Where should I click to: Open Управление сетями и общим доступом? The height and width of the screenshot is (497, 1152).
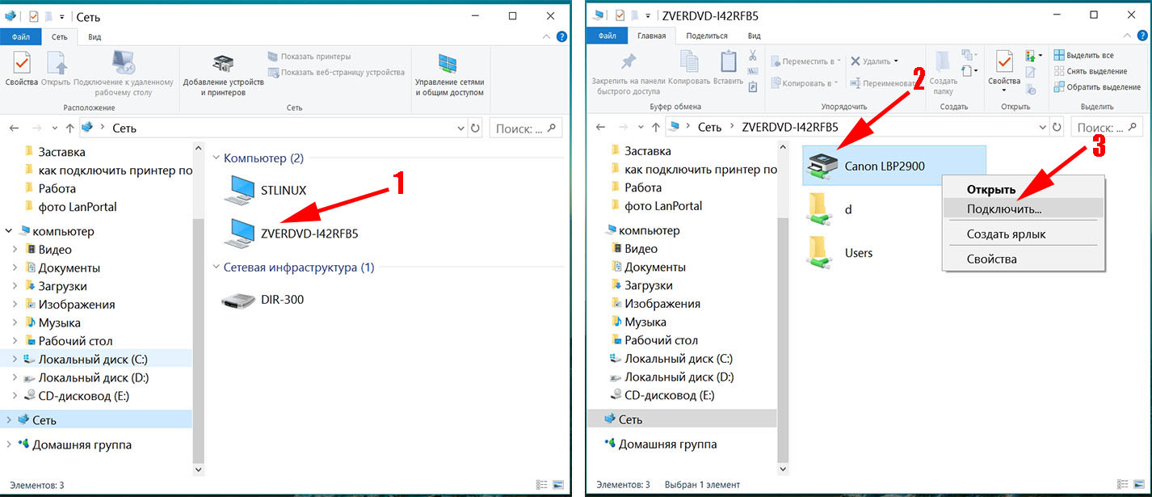pyautogui.click(x=449, y=76)
